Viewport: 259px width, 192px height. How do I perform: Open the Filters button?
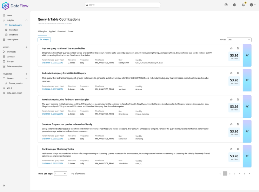pyautogui.click(x=44, y=40)
